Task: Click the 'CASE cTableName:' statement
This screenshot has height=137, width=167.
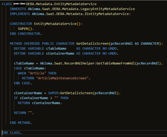Action: pyautogui.click(x=30, y=68)
